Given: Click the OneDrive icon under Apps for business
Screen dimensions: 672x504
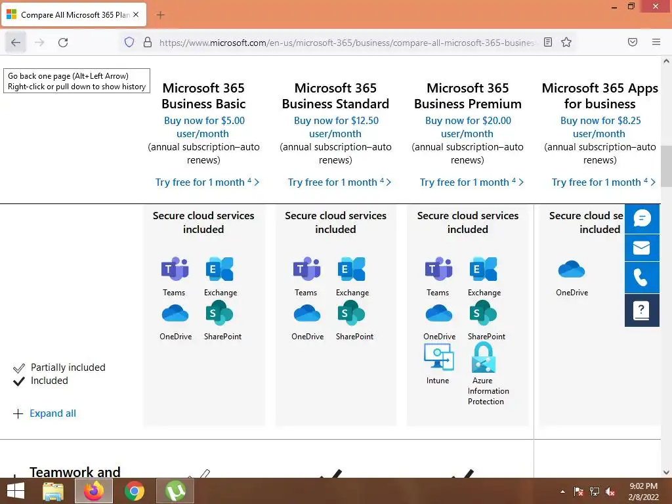Looking at the screenshot, I should 572,269.
